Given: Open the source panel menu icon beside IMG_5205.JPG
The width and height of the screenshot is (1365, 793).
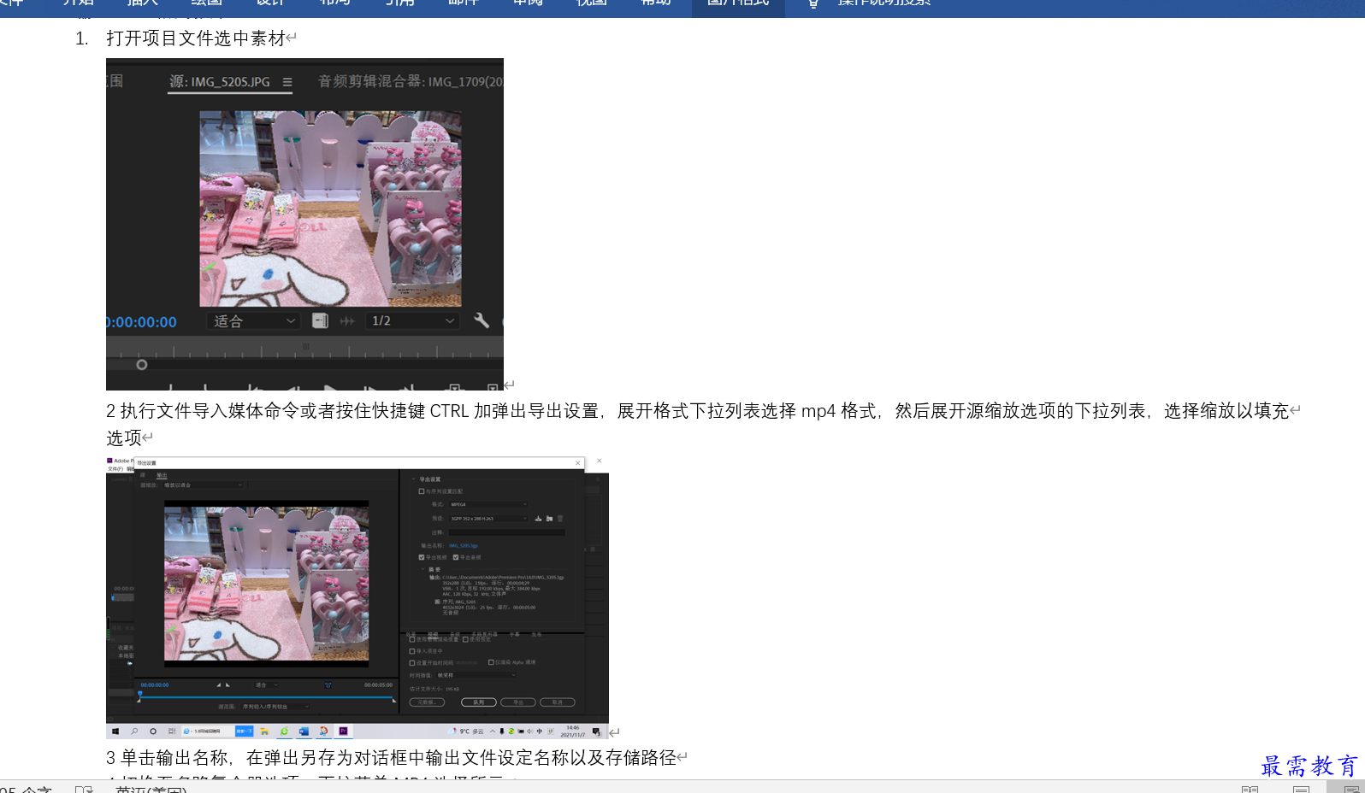Looking at the screenshot, I should (287, 82).
